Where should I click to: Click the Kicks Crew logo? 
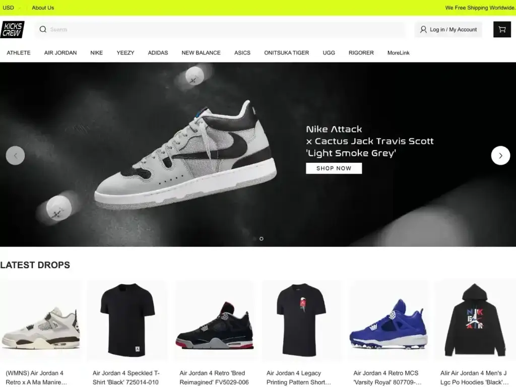tap(13, 30)
